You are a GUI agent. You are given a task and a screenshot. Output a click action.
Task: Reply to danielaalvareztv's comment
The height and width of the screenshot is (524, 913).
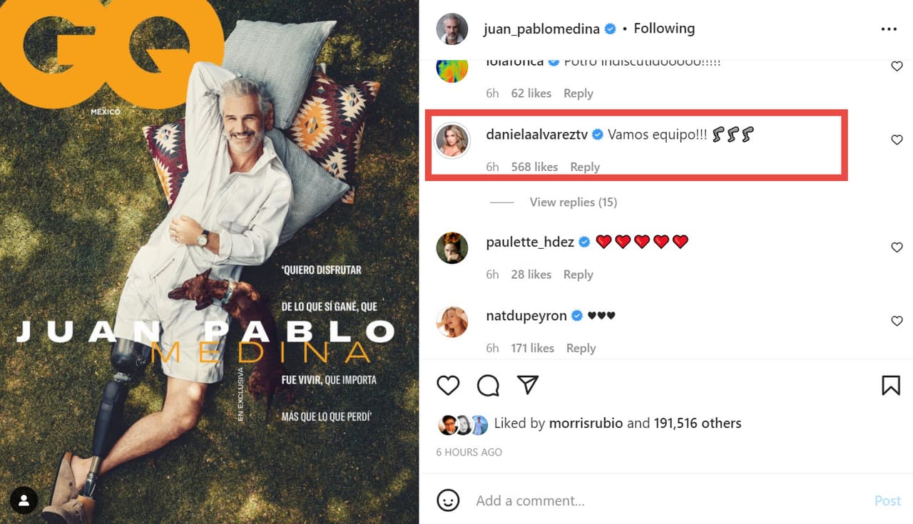click(x=585, y=167)
